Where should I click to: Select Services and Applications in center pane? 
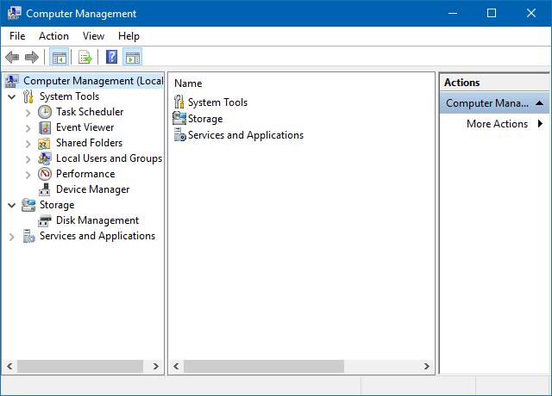[245, 135]
